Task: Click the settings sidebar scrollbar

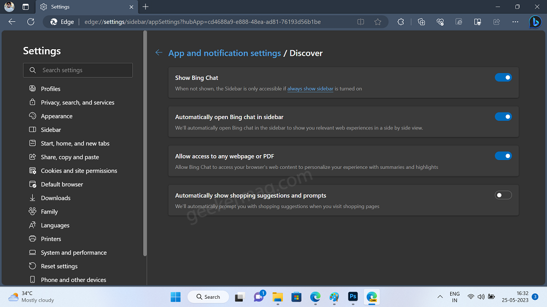Action: (x=145, y=144)
